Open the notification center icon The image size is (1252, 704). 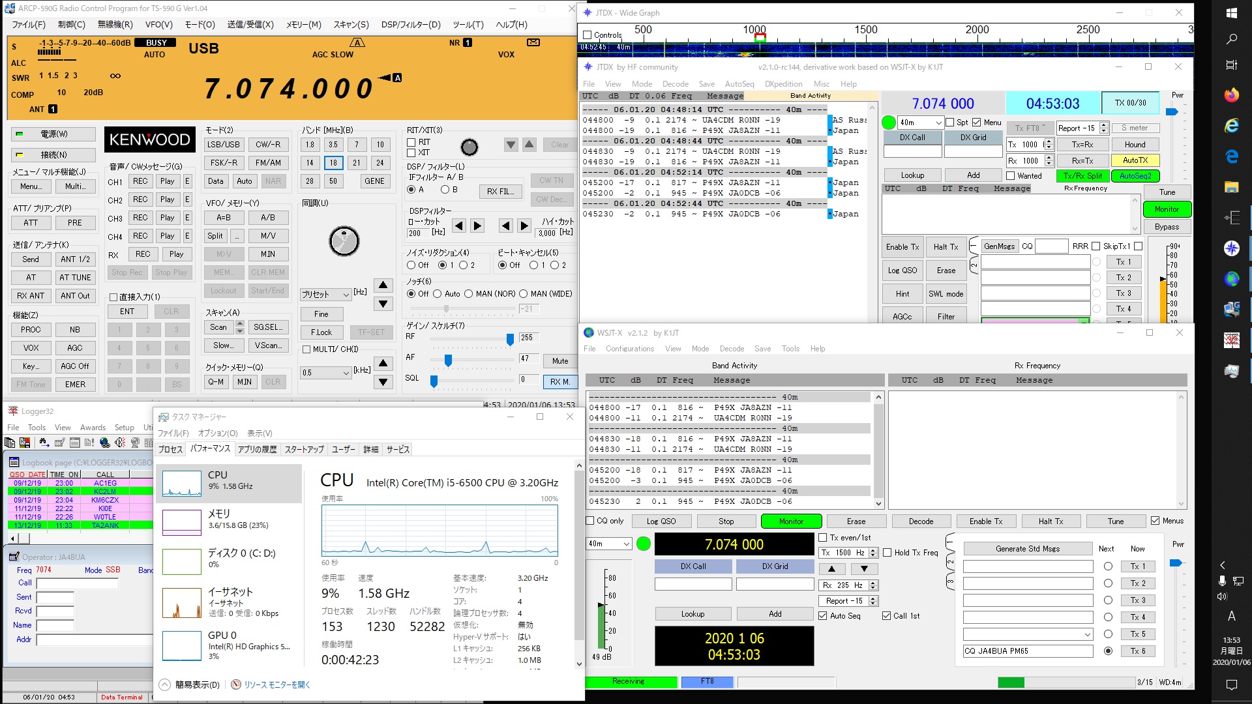pos(1231,684)
